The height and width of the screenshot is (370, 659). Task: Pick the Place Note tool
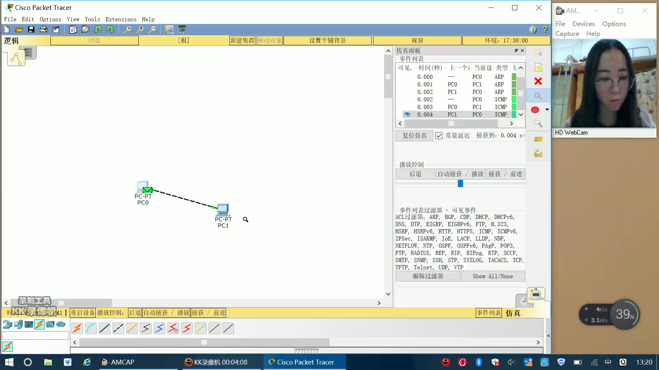(x=538, y=67)
